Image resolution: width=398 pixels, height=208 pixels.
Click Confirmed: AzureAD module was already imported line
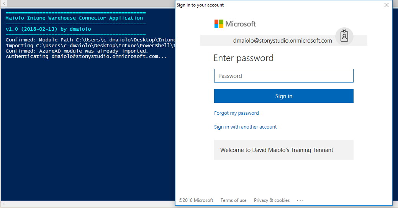click(77, 51)
